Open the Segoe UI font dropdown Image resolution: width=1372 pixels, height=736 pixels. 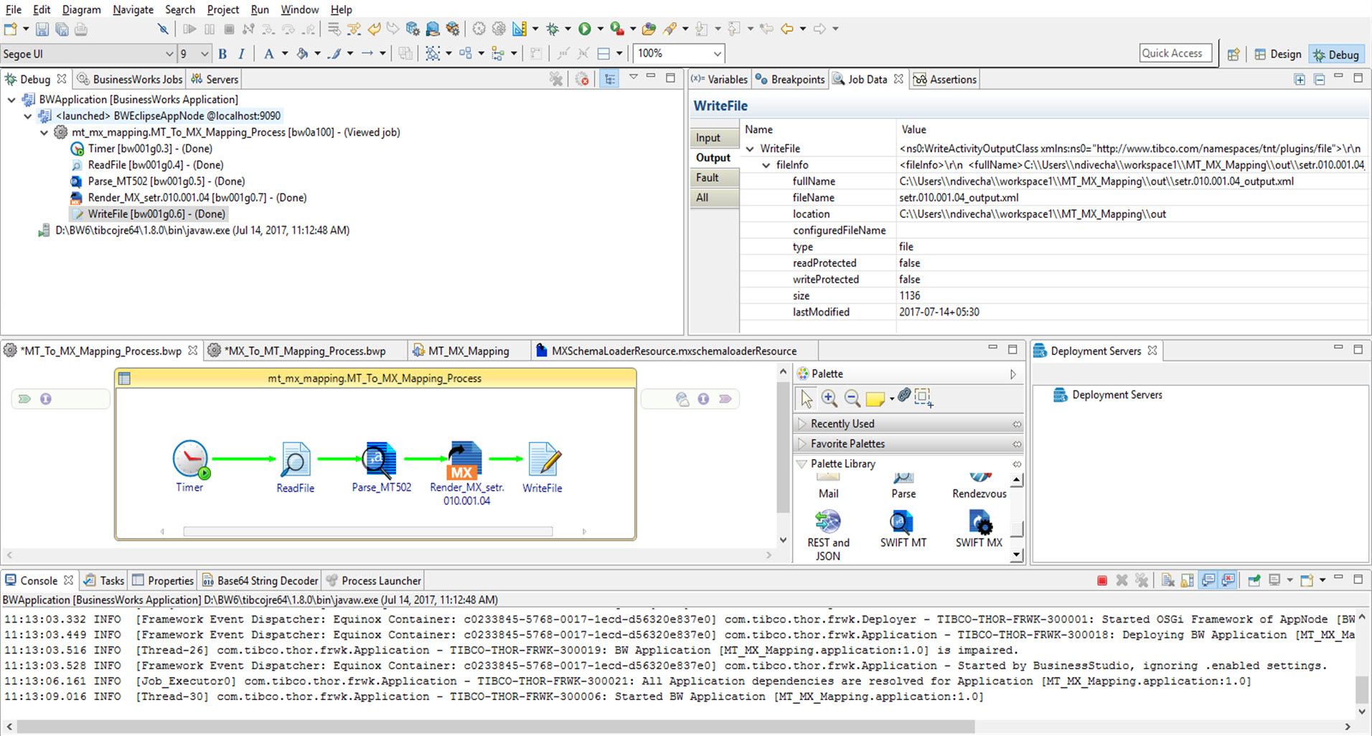[88, 54]
